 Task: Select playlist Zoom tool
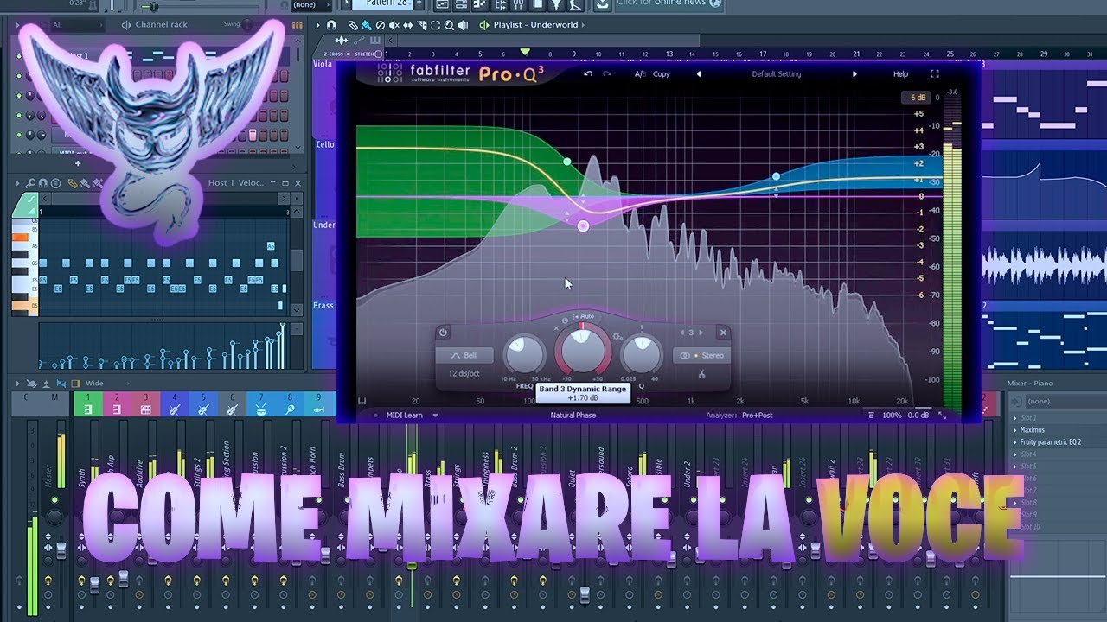coord(450,25)
